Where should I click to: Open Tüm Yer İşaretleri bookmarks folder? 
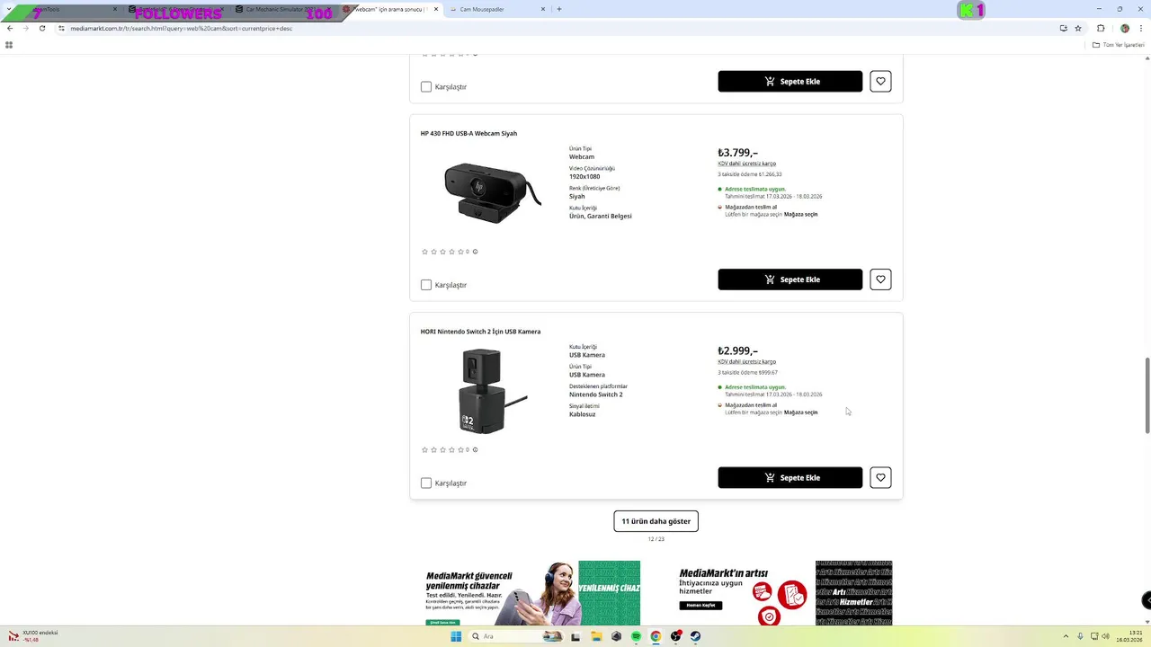point(1119,45)
